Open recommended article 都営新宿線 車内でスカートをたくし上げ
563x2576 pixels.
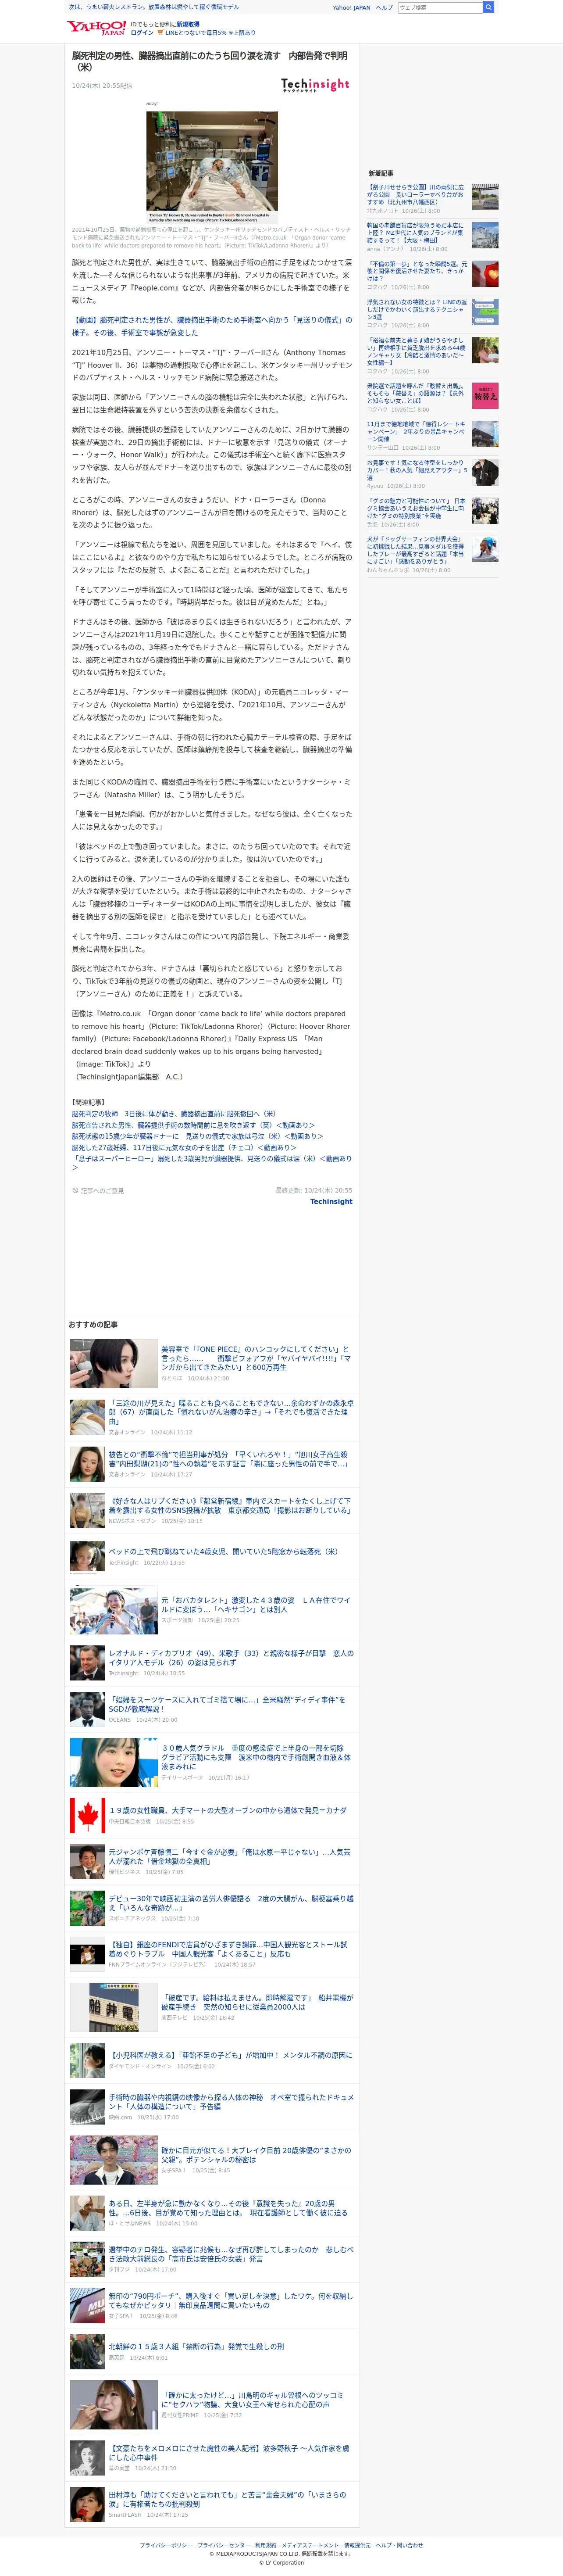click(230, 1505)
